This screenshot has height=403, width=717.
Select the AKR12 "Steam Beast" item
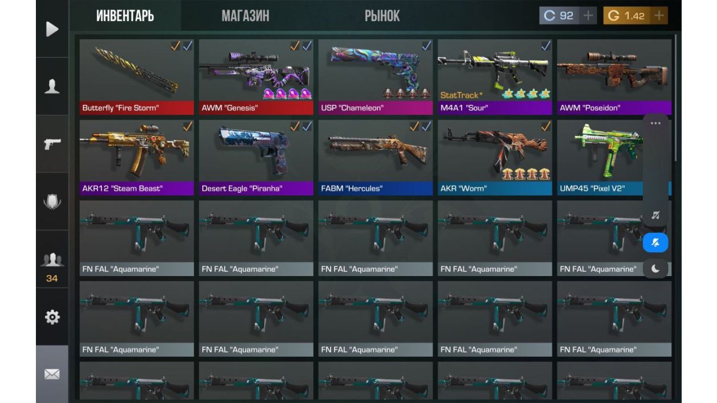pos(137,158)
